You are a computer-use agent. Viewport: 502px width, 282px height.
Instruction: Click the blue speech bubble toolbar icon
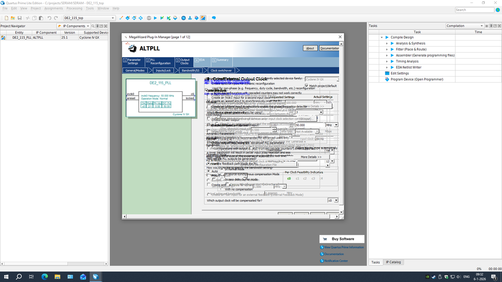(x=214, y=18)
